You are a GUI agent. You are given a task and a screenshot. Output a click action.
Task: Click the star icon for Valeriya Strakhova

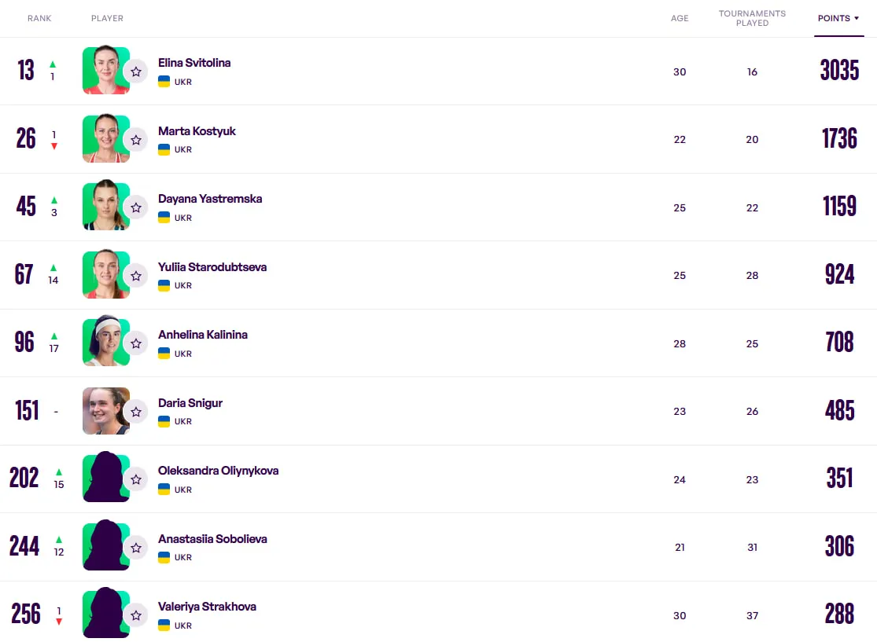136,615
